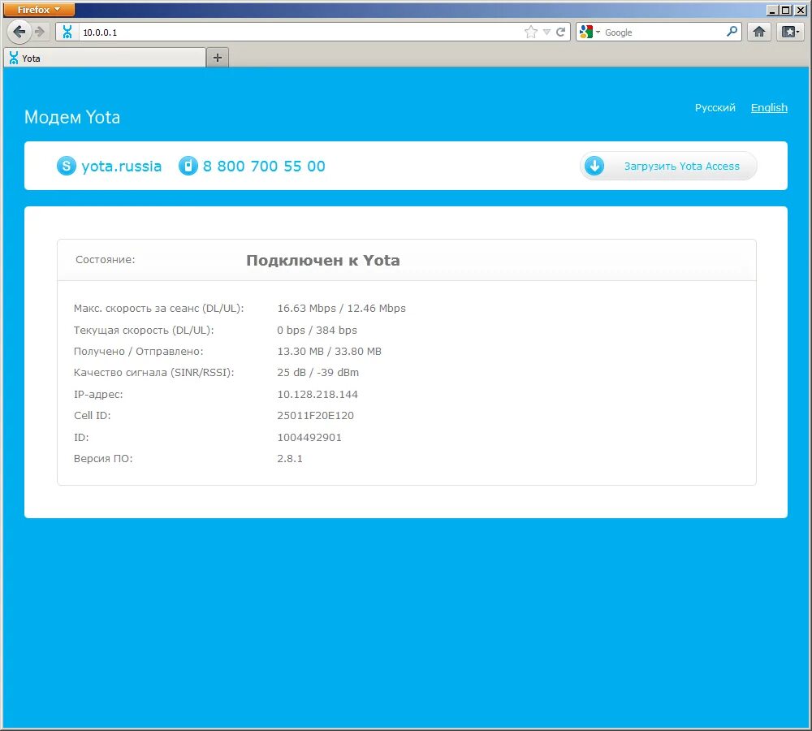
Task: Switch the language to Русский
Action: pos(715,108)
